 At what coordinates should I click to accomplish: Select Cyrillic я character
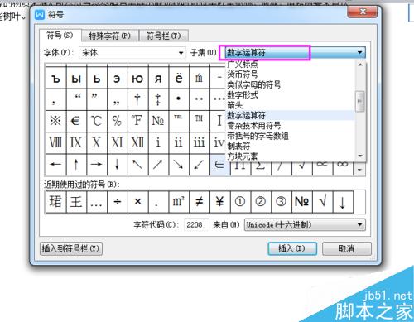pos(158,79)
